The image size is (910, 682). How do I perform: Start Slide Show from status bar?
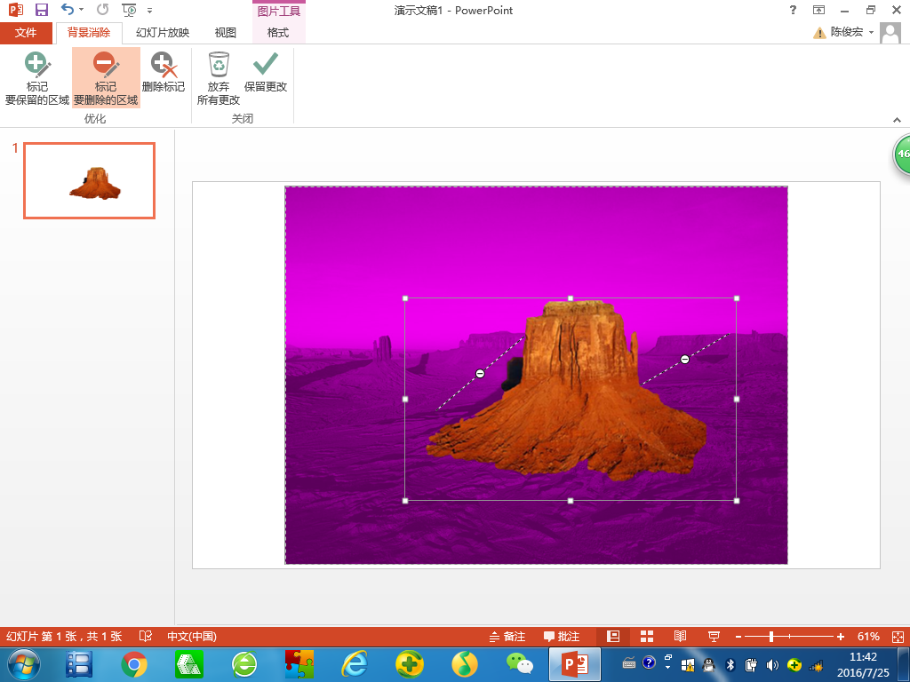[714, 636]
